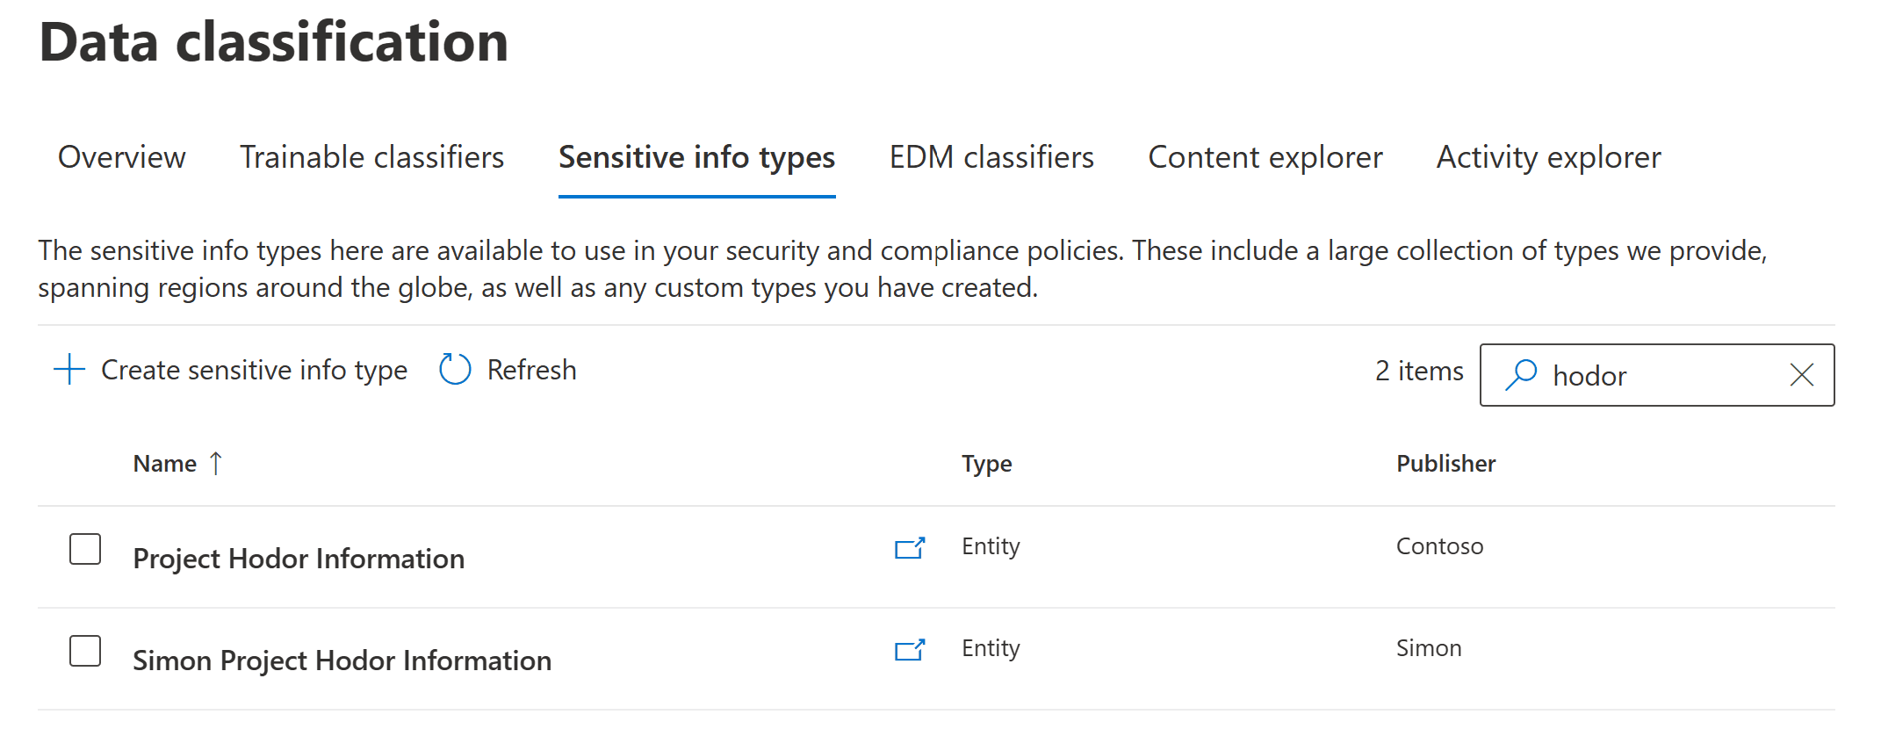Viewport: 1881px width, 729px height.
Task: Open the Activity explorer tab
Action: pyautogui.click(x=1548, y=158)
